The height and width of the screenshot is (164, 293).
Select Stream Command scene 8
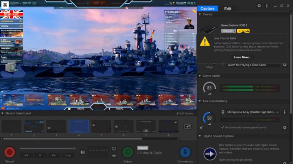click(168, 127)
